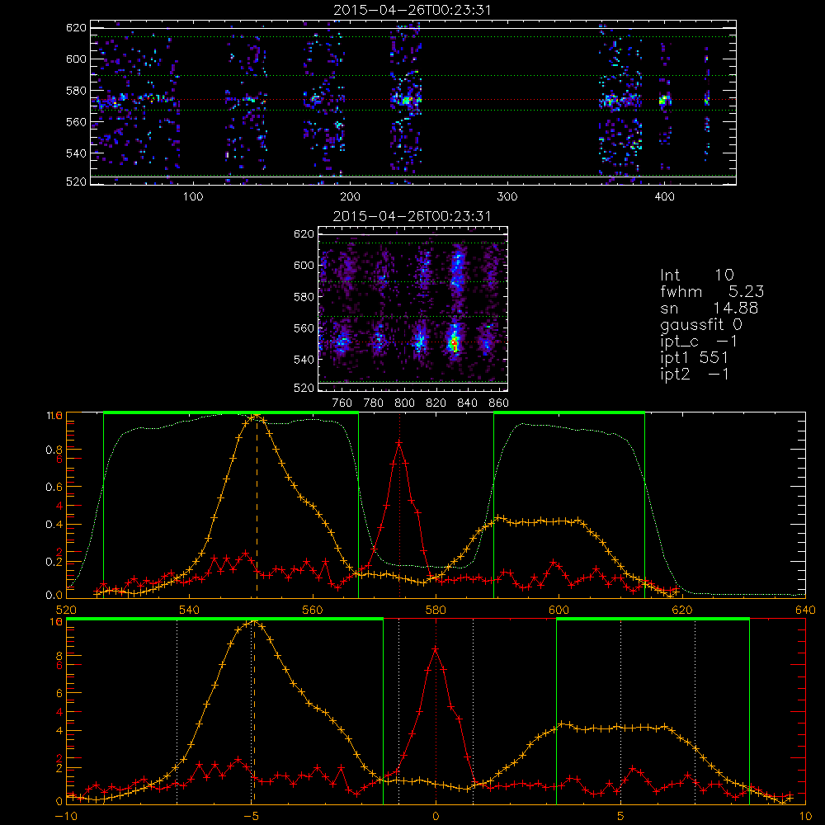
Task: Click the red curve peak in third plot
Action: (399, 443)
